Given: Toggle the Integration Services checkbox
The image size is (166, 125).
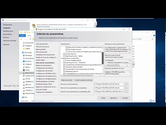Looking at the screenshot, I should point(64,71).
